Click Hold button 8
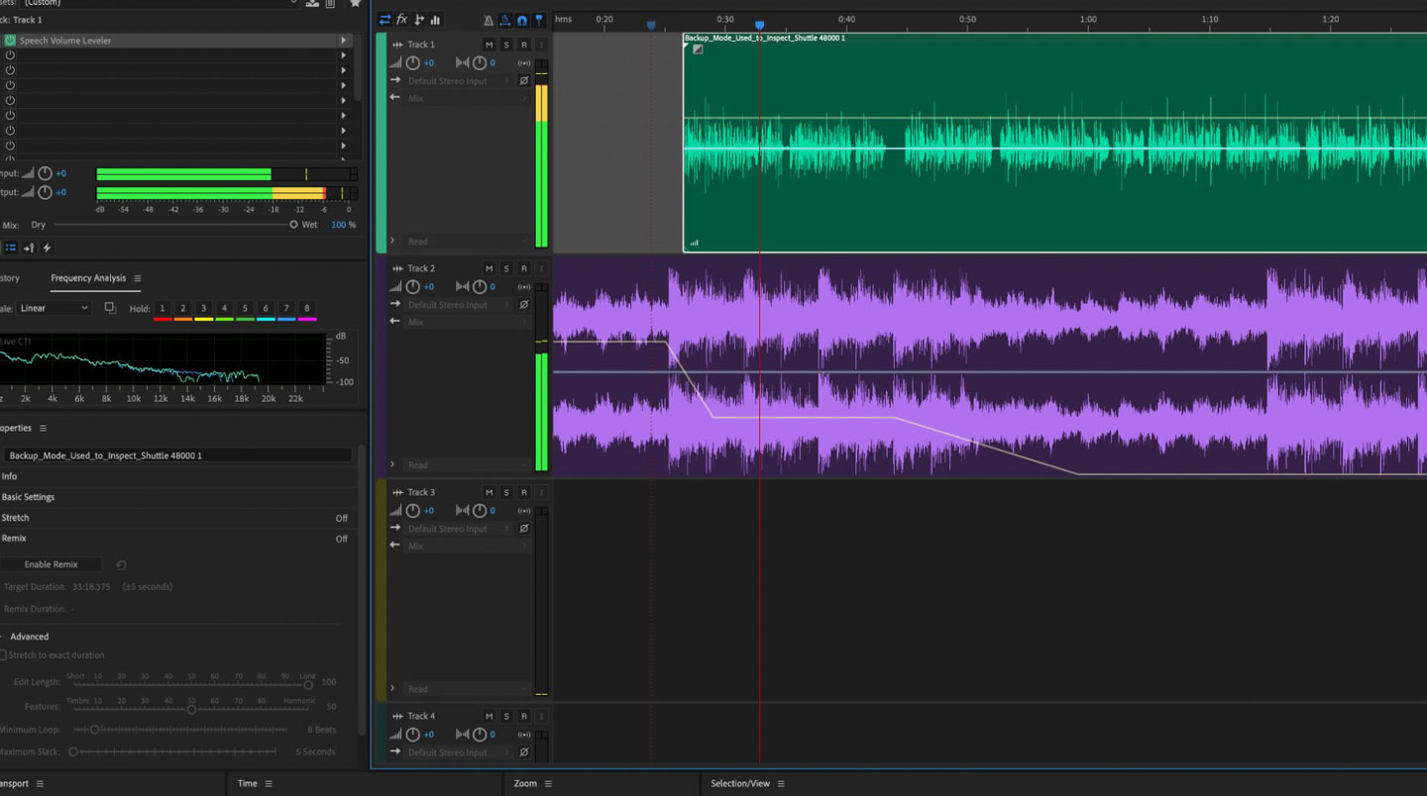 [306, 309]
